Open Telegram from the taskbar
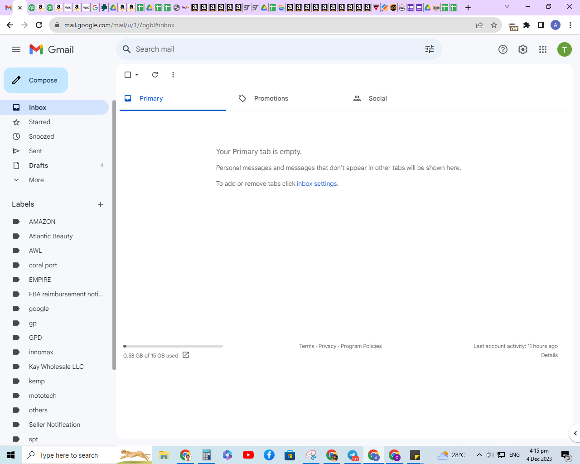Viewport: 580px width, 464px height. pos(353,455)
